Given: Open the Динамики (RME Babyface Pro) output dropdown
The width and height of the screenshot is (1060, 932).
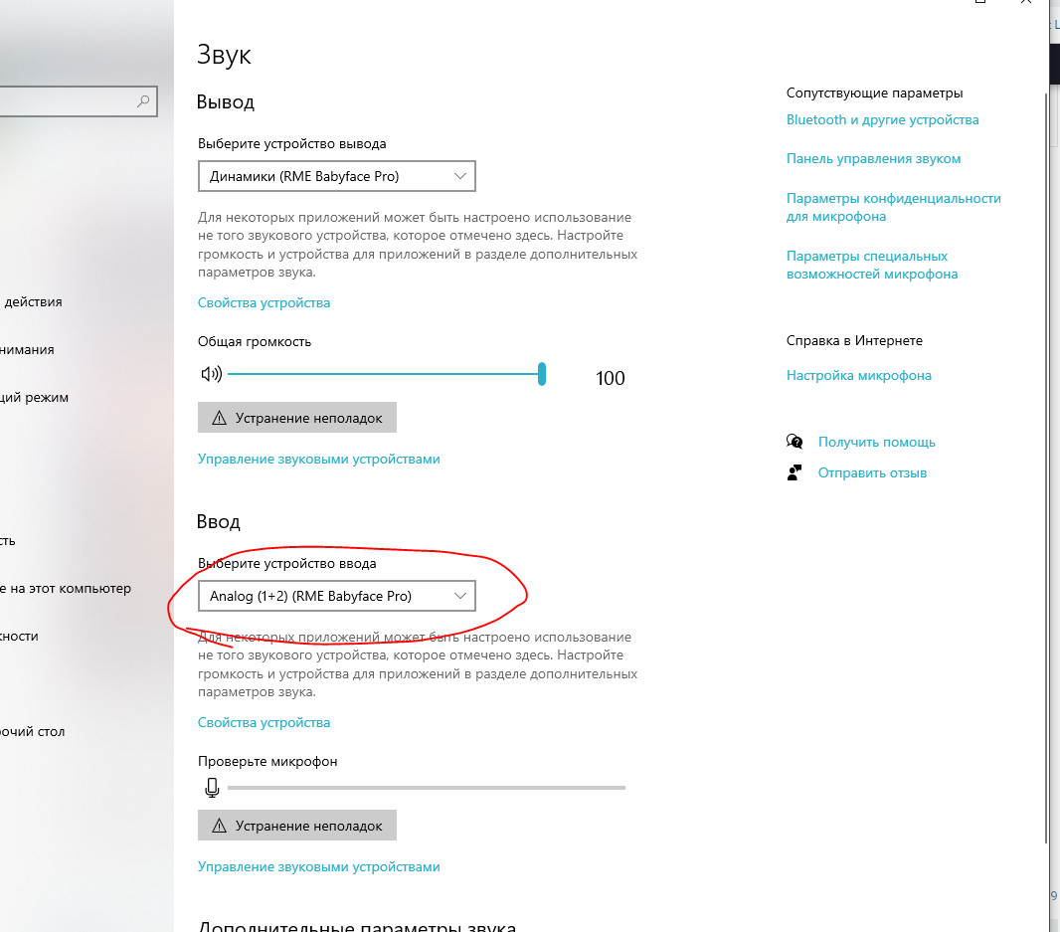Looking at the screenshot, I should click(336, 177).
